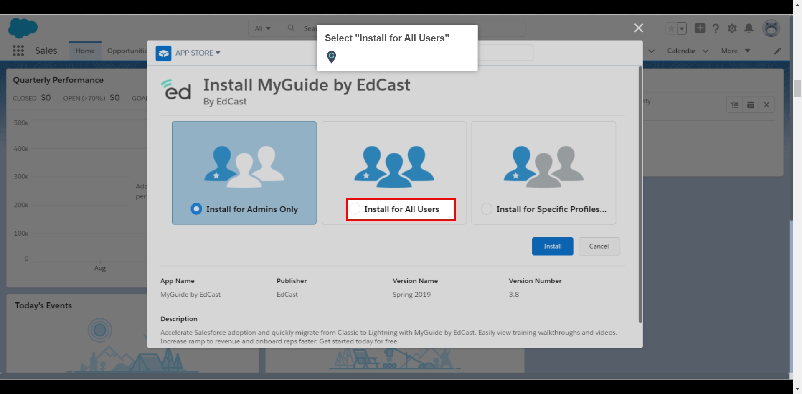802x394 pixels.
Task: Click the Today's Events heading
Action: point(43,305)
